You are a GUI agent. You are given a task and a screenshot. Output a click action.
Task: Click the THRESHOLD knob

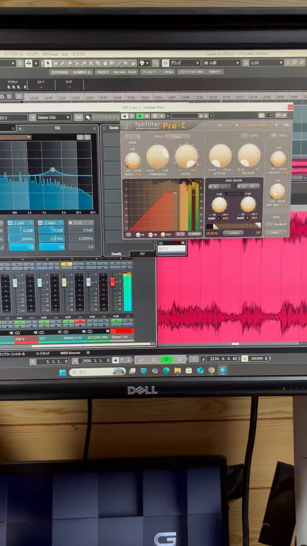[x=157, y=157]
